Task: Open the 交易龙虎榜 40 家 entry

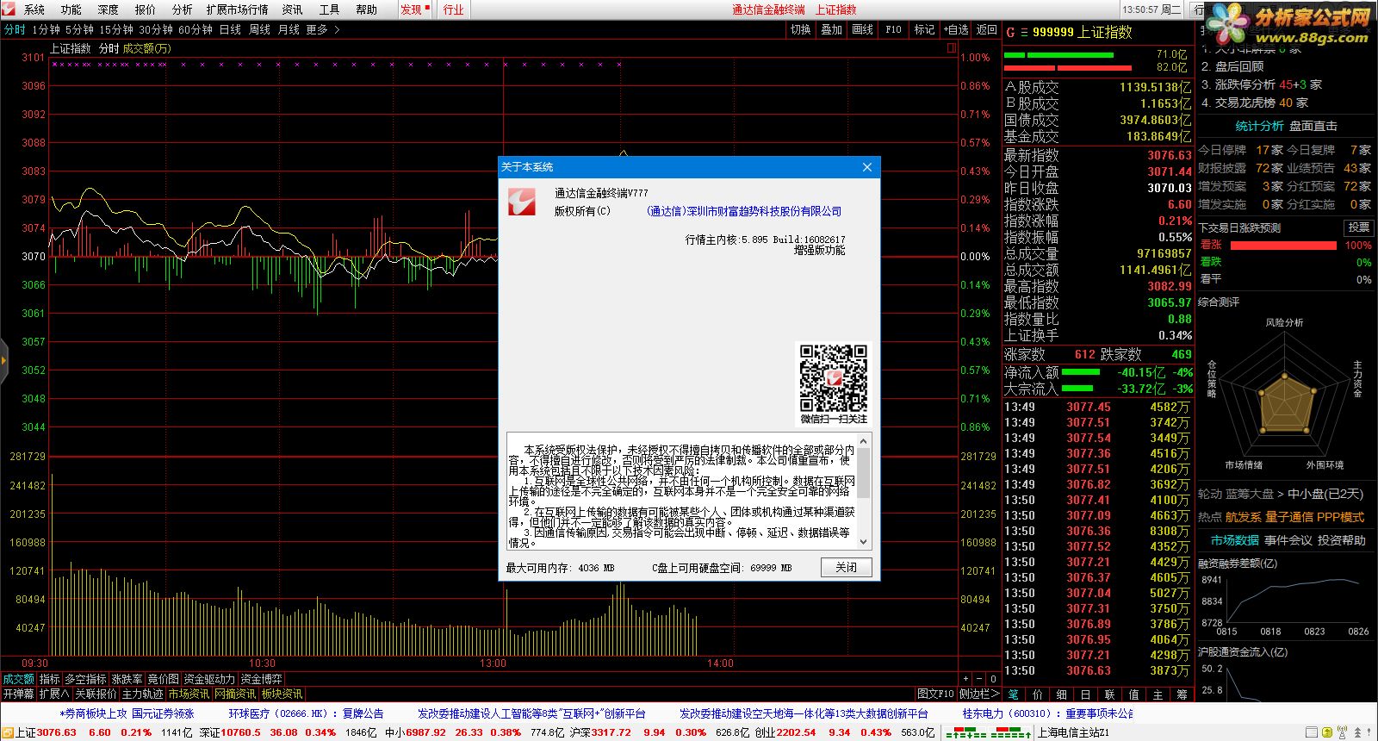Action: coord(1255,103)
